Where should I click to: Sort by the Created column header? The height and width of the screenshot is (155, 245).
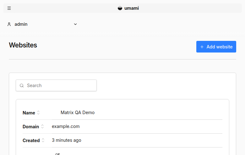pyautogui.click(x=31, y=141)
